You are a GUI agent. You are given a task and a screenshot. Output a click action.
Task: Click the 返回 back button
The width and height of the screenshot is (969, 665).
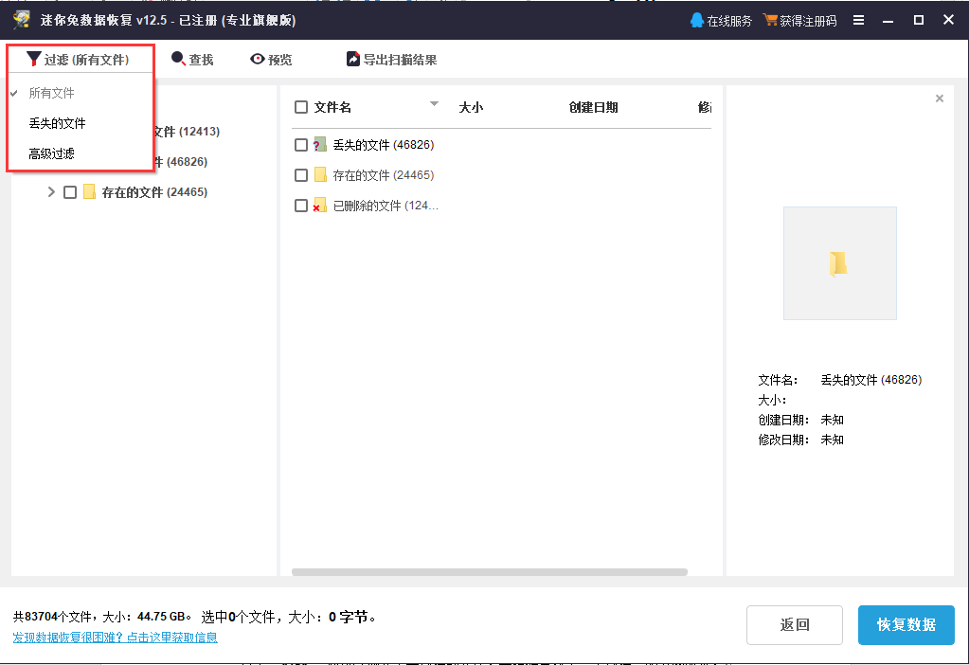coord(794,625)
